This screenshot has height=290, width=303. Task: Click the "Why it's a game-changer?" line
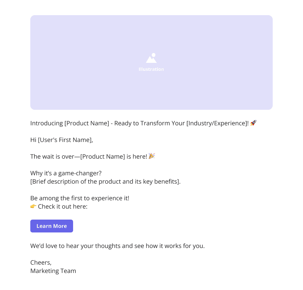click(66, 173)
